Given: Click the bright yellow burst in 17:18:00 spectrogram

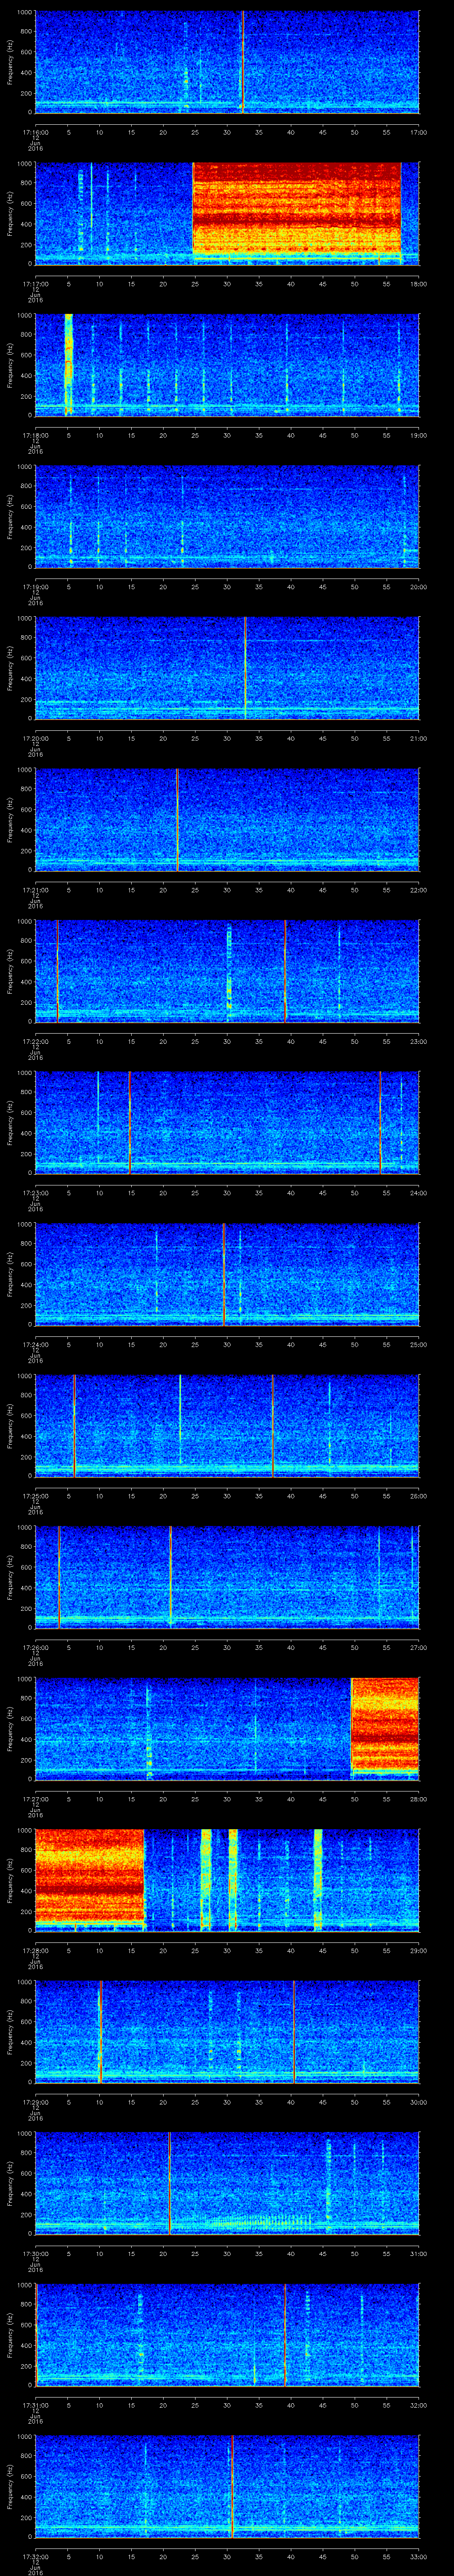Looking at the screenshot, I should click(68, 364).
